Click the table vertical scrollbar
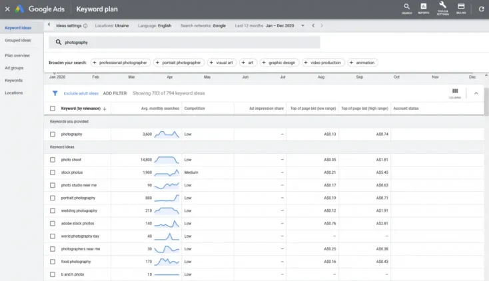 tap(486, 101)
